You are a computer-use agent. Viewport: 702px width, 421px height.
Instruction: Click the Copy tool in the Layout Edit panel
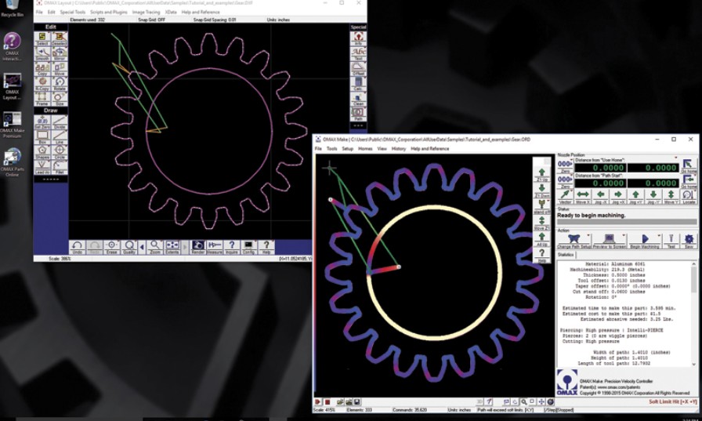coord(42,69)
